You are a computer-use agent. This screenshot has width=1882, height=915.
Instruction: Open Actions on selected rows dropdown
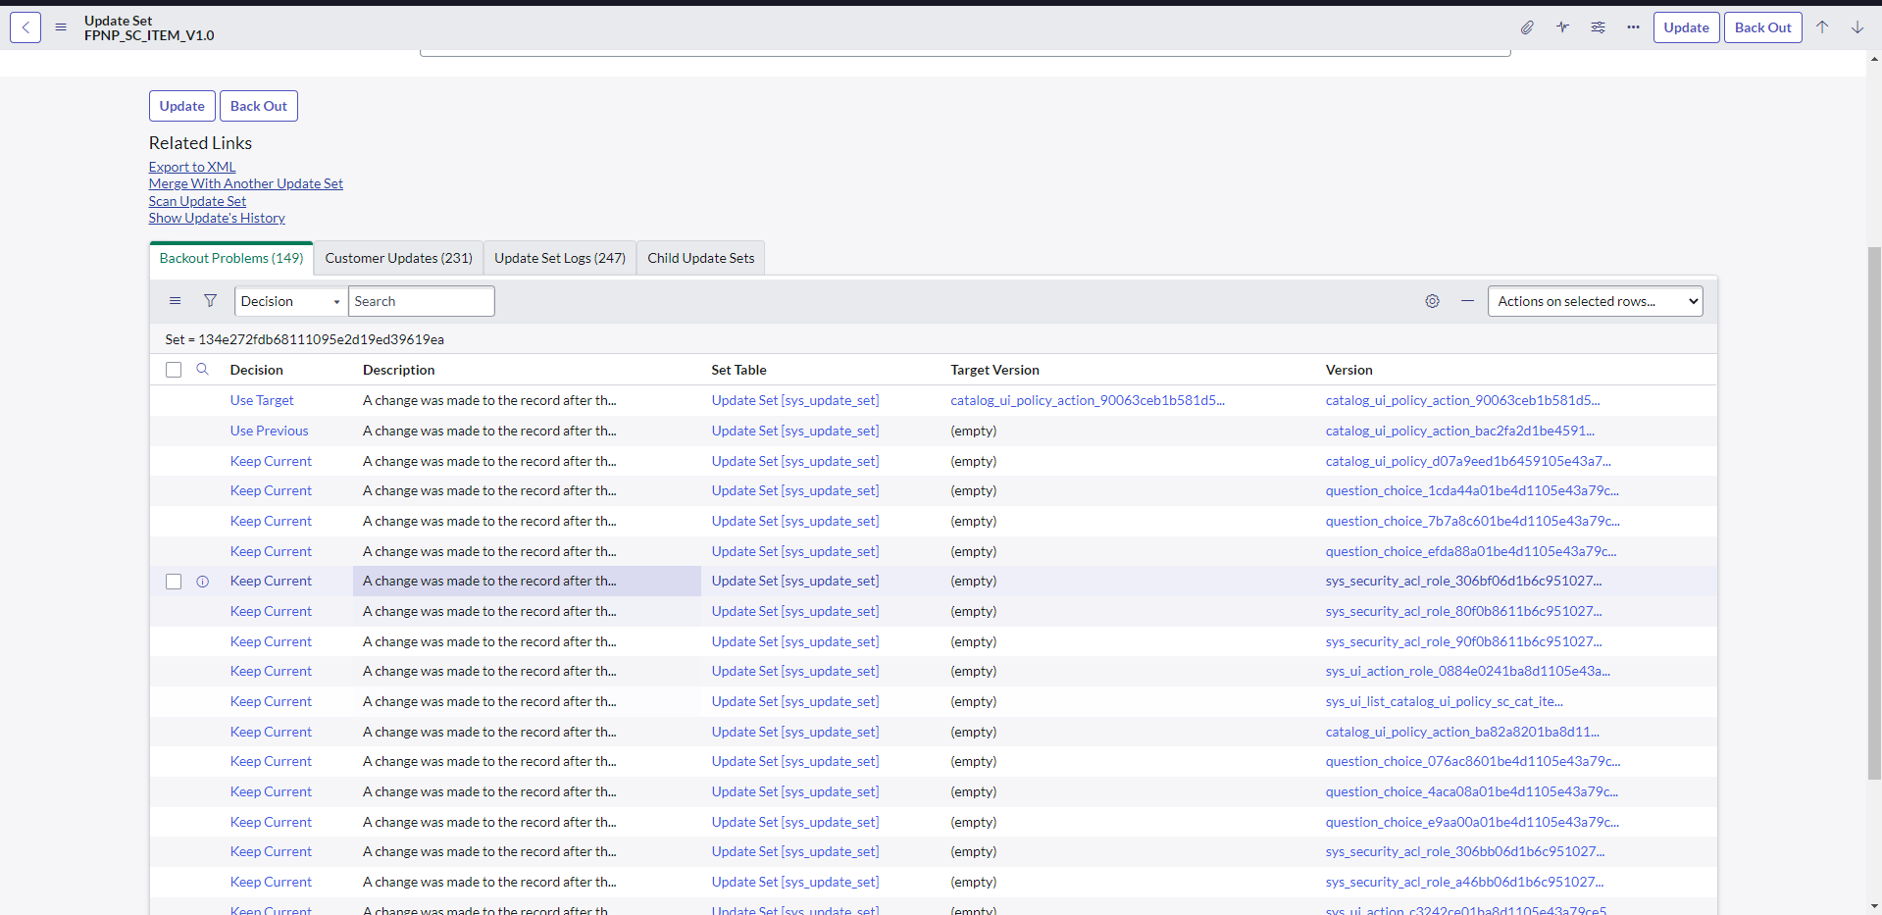click(1595, 301)
